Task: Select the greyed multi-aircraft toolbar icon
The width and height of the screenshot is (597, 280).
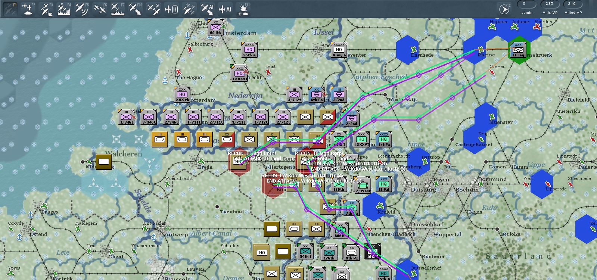Action: point(189,9)
